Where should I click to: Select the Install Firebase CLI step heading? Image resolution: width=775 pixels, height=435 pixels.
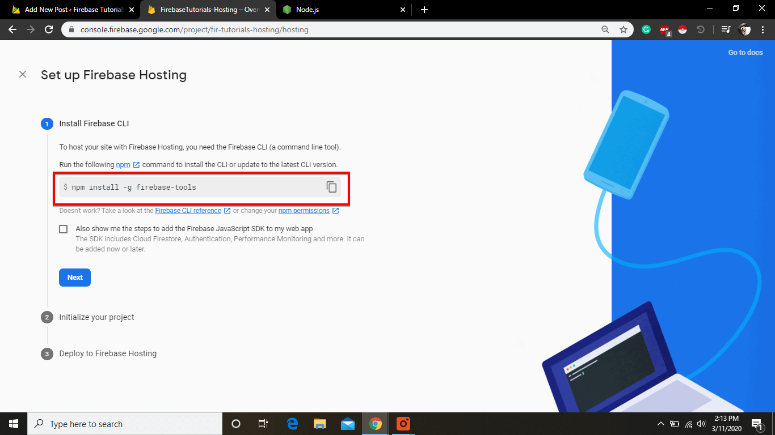pyautogui.click(x=94, y=123)
